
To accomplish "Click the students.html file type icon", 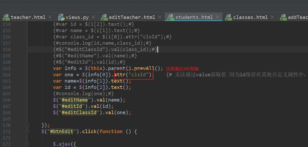I will click(171, 17).
